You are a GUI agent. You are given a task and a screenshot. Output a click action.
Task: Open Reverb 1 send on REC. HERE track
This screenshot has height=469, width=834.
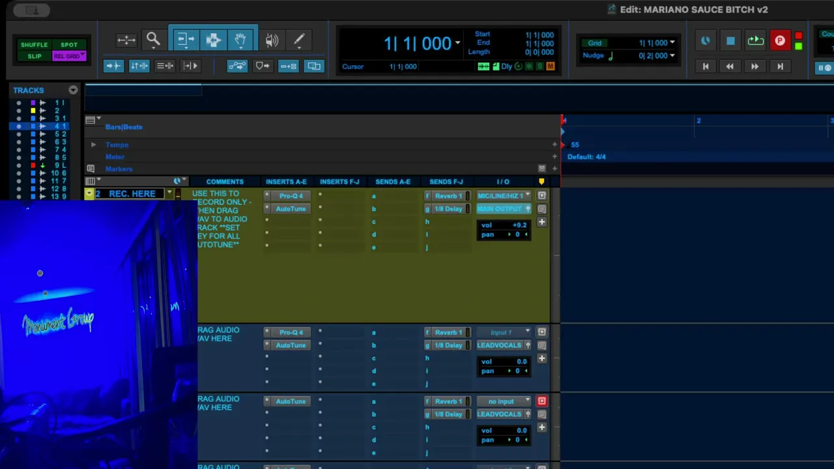[x=448, y=196]
